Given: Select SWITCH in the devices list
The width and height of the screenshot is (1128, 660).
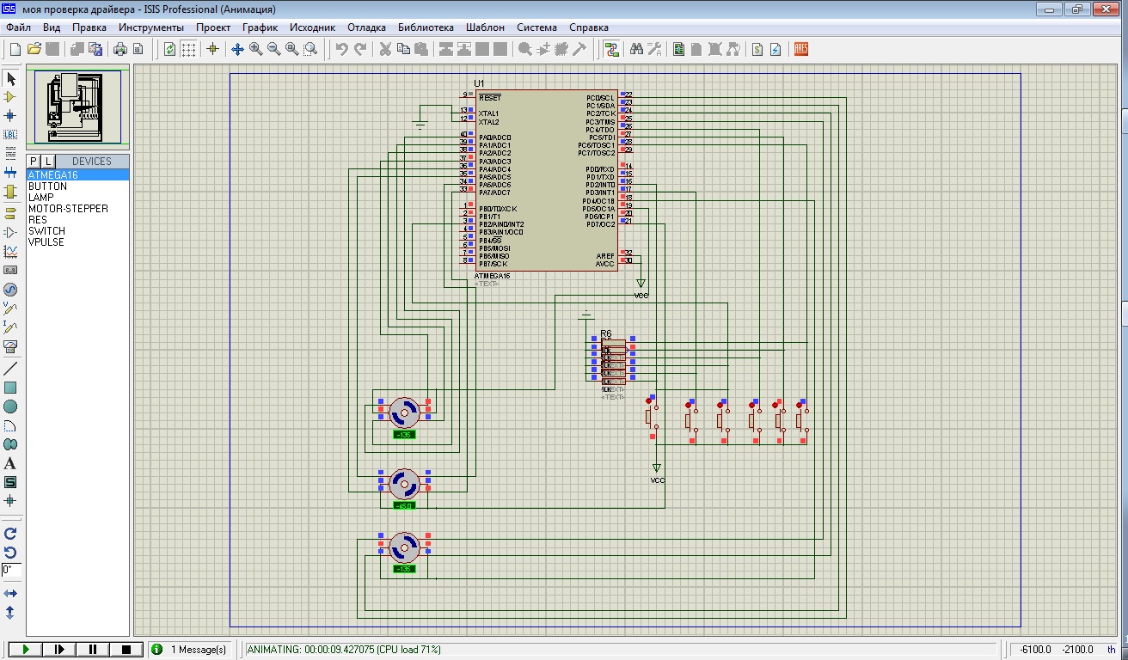Looking at the screenshot, I should (78, 231).
